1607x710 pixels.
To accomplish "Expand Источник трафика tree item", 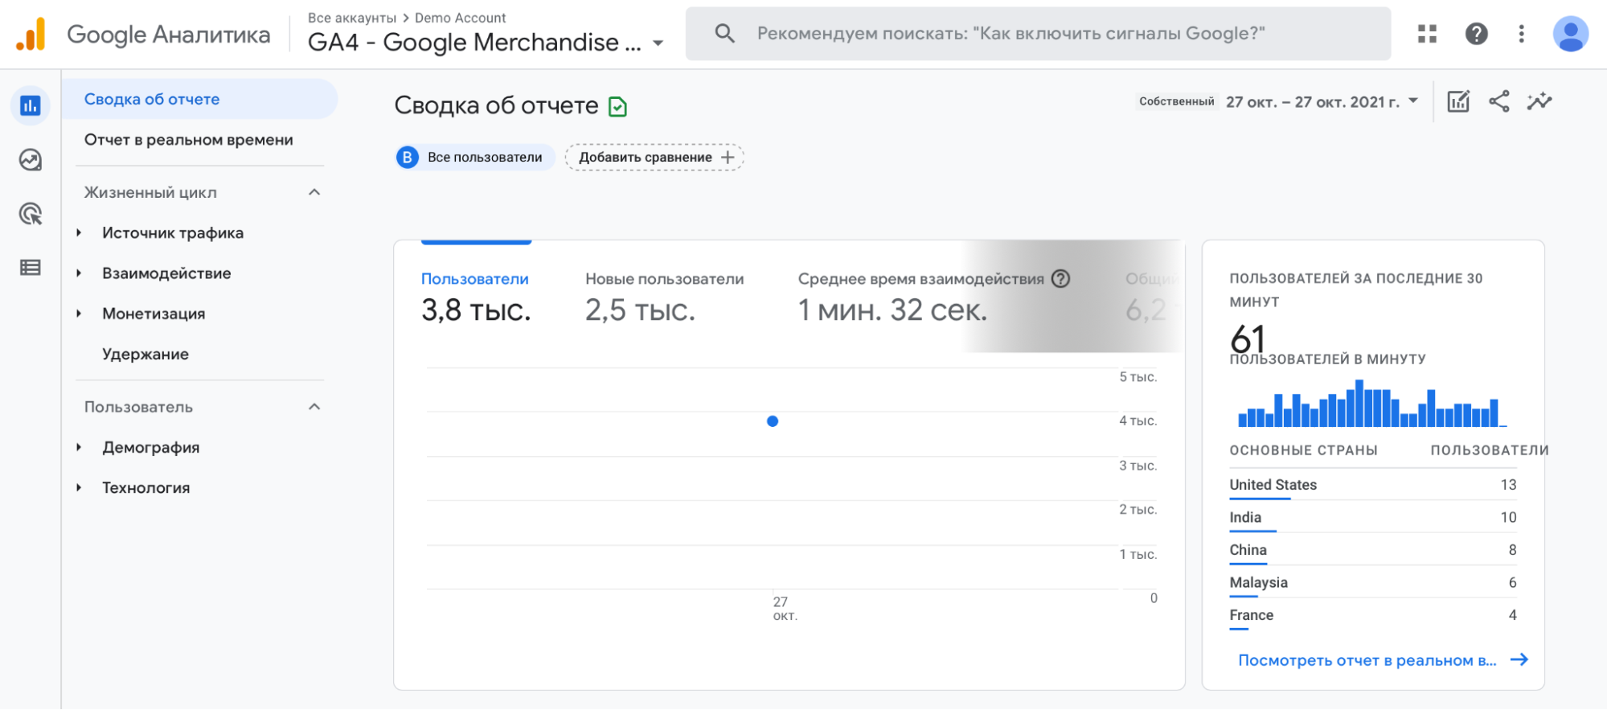I will point(79,233).
